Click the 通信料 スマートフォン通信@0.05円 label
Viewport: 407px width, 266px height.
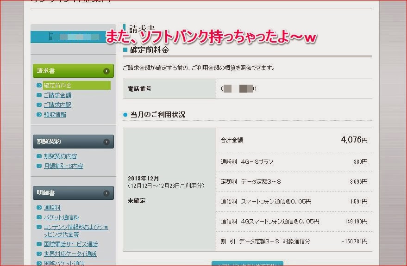pyautogui.click(x=266, y=201)
